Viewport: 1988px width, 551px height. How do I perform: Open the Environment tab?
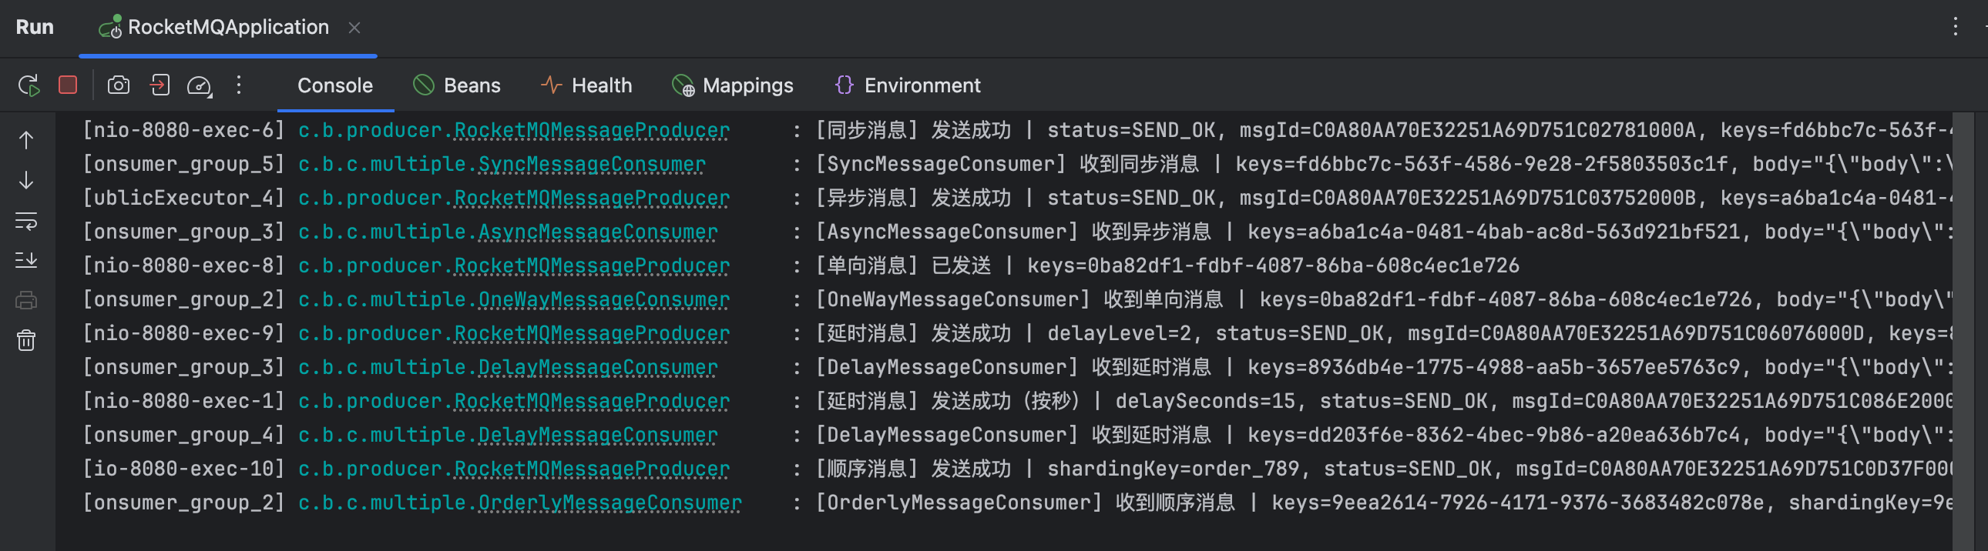pos(908,85)
